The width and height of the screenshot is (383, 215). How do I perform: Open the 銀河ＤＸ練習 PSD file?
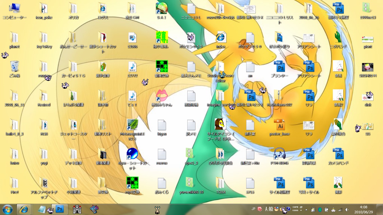338,11
